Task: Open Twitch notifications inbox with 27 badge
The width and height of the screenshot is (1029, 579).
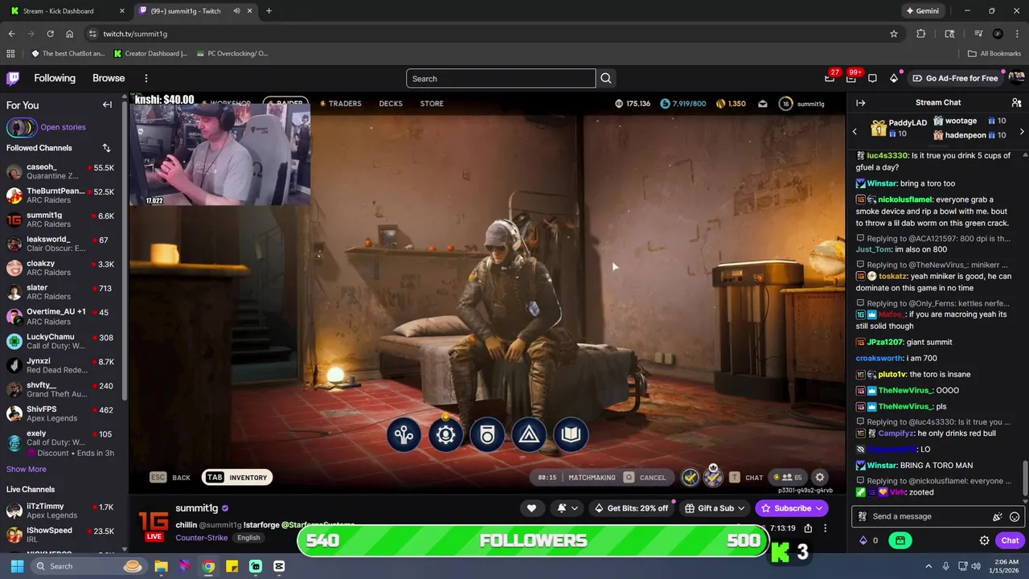Action: [830, 78]
